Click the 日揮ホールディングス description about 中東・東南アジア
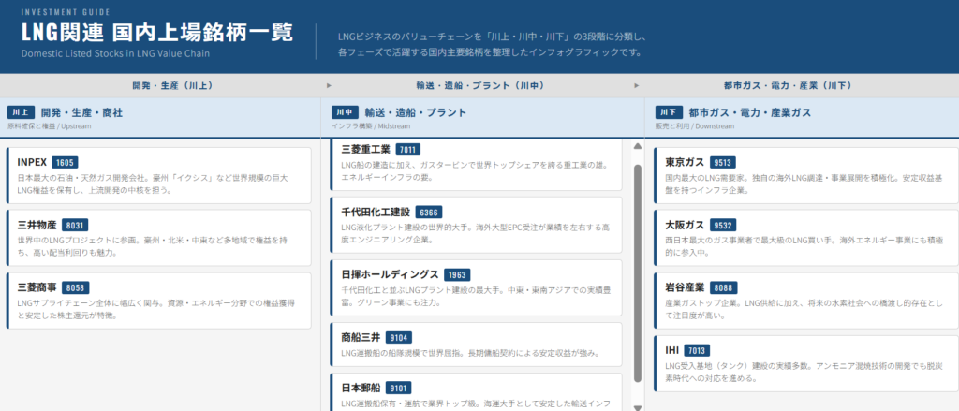The height and width of the screenshot is (411, 959). point(474,297)
